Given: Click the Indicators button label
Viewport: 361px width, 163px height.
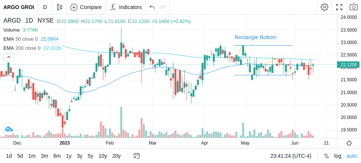Looking at the screenshot, I should [130, 7].
